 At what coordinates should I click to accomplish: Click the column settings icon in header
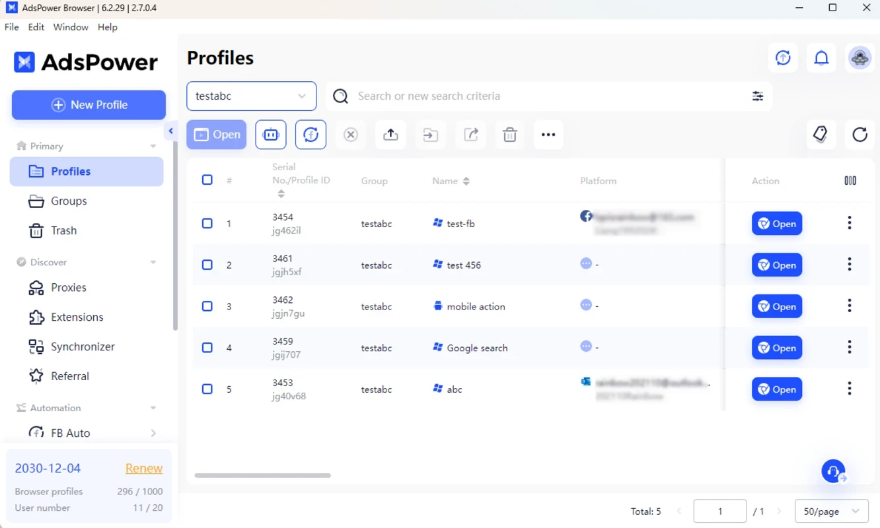coord(850,180)
